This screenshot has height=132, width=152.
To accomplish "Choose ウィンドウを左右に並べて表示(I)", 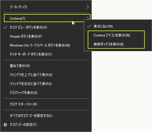I will tap(46, 84).
